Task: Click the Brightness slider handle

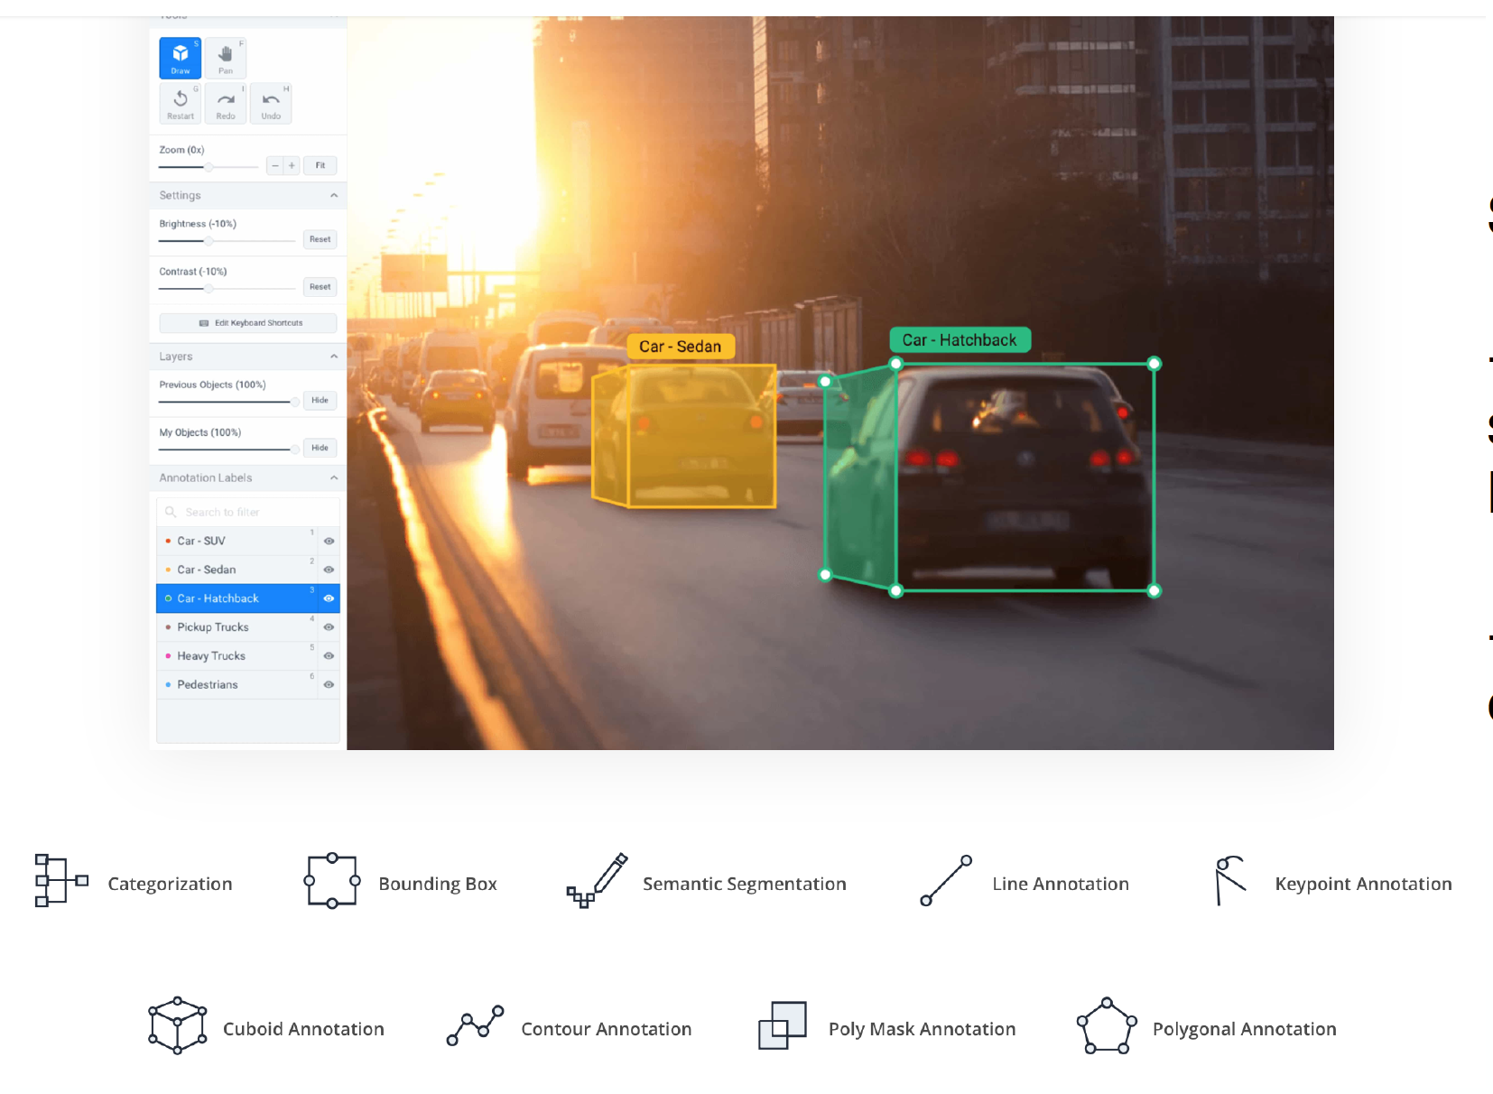Action: [x=209, y=241]
